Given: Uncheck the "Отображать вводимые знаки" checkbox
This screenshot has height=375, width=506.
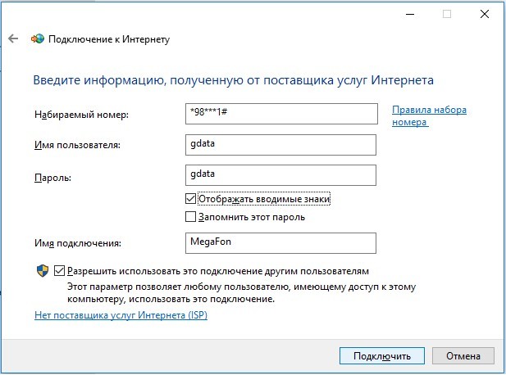Looking at the screenshot, I should pos(191,198).
